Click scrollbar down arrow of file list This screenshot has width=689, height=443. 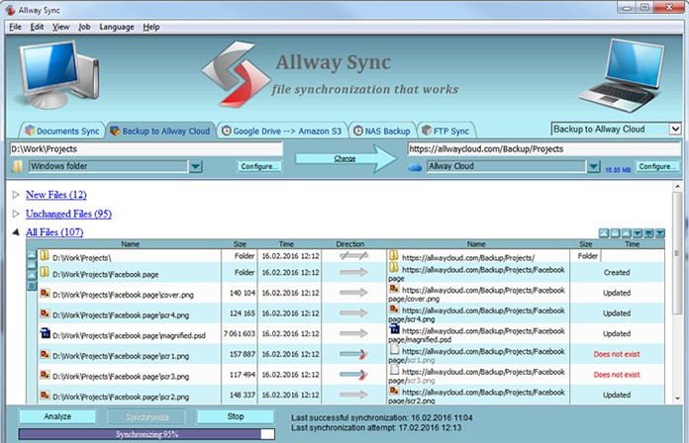[677, 399]
